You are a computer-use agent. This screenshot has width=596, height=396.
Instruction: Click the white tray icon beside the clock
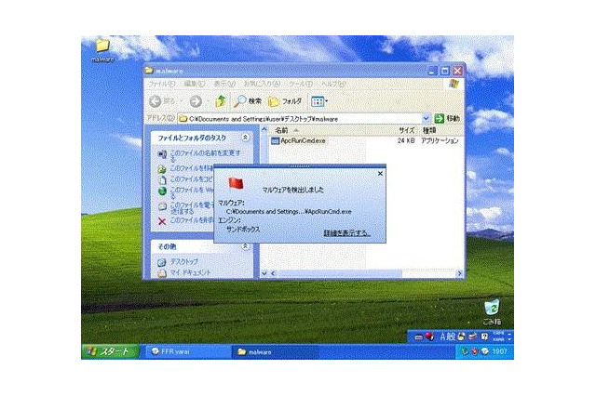tap(484, 351)
